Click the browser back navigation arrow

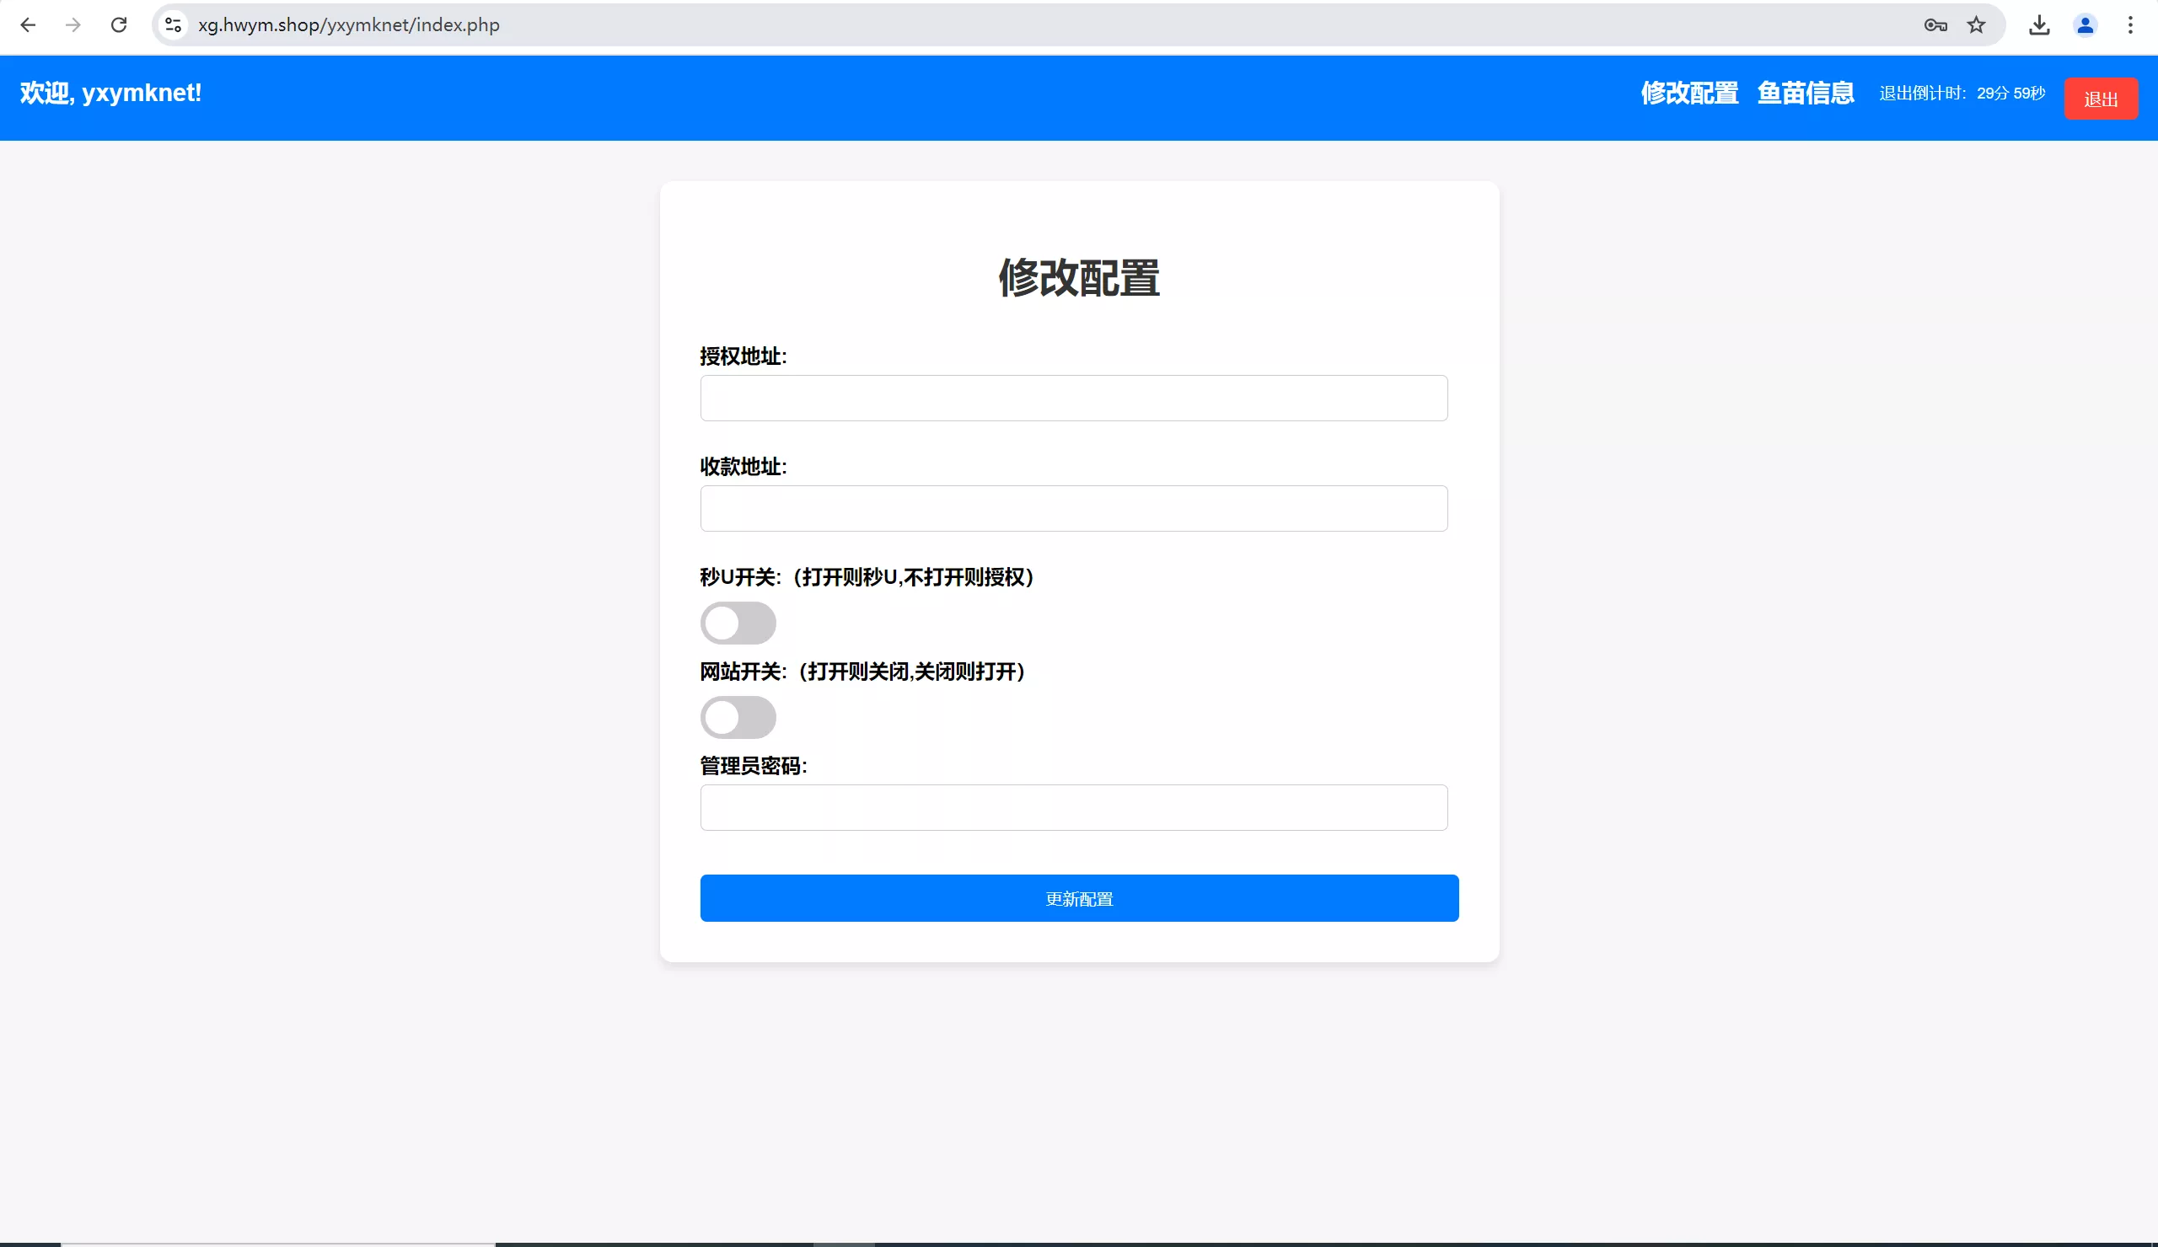29,24
